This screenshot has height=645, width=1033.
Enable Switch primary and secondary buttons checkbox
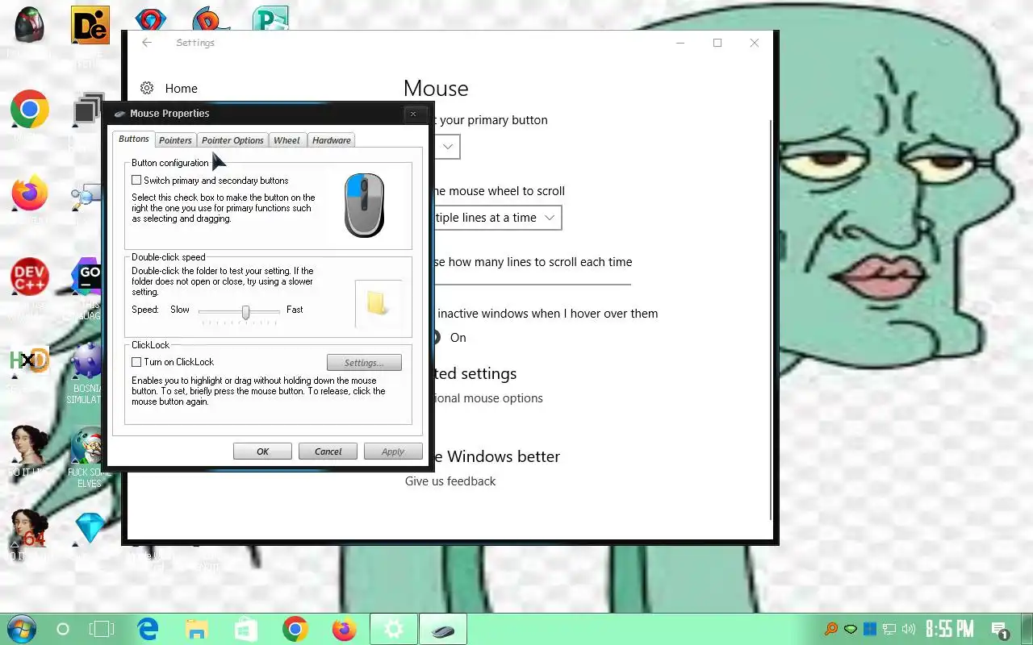(x=136, y=181)
